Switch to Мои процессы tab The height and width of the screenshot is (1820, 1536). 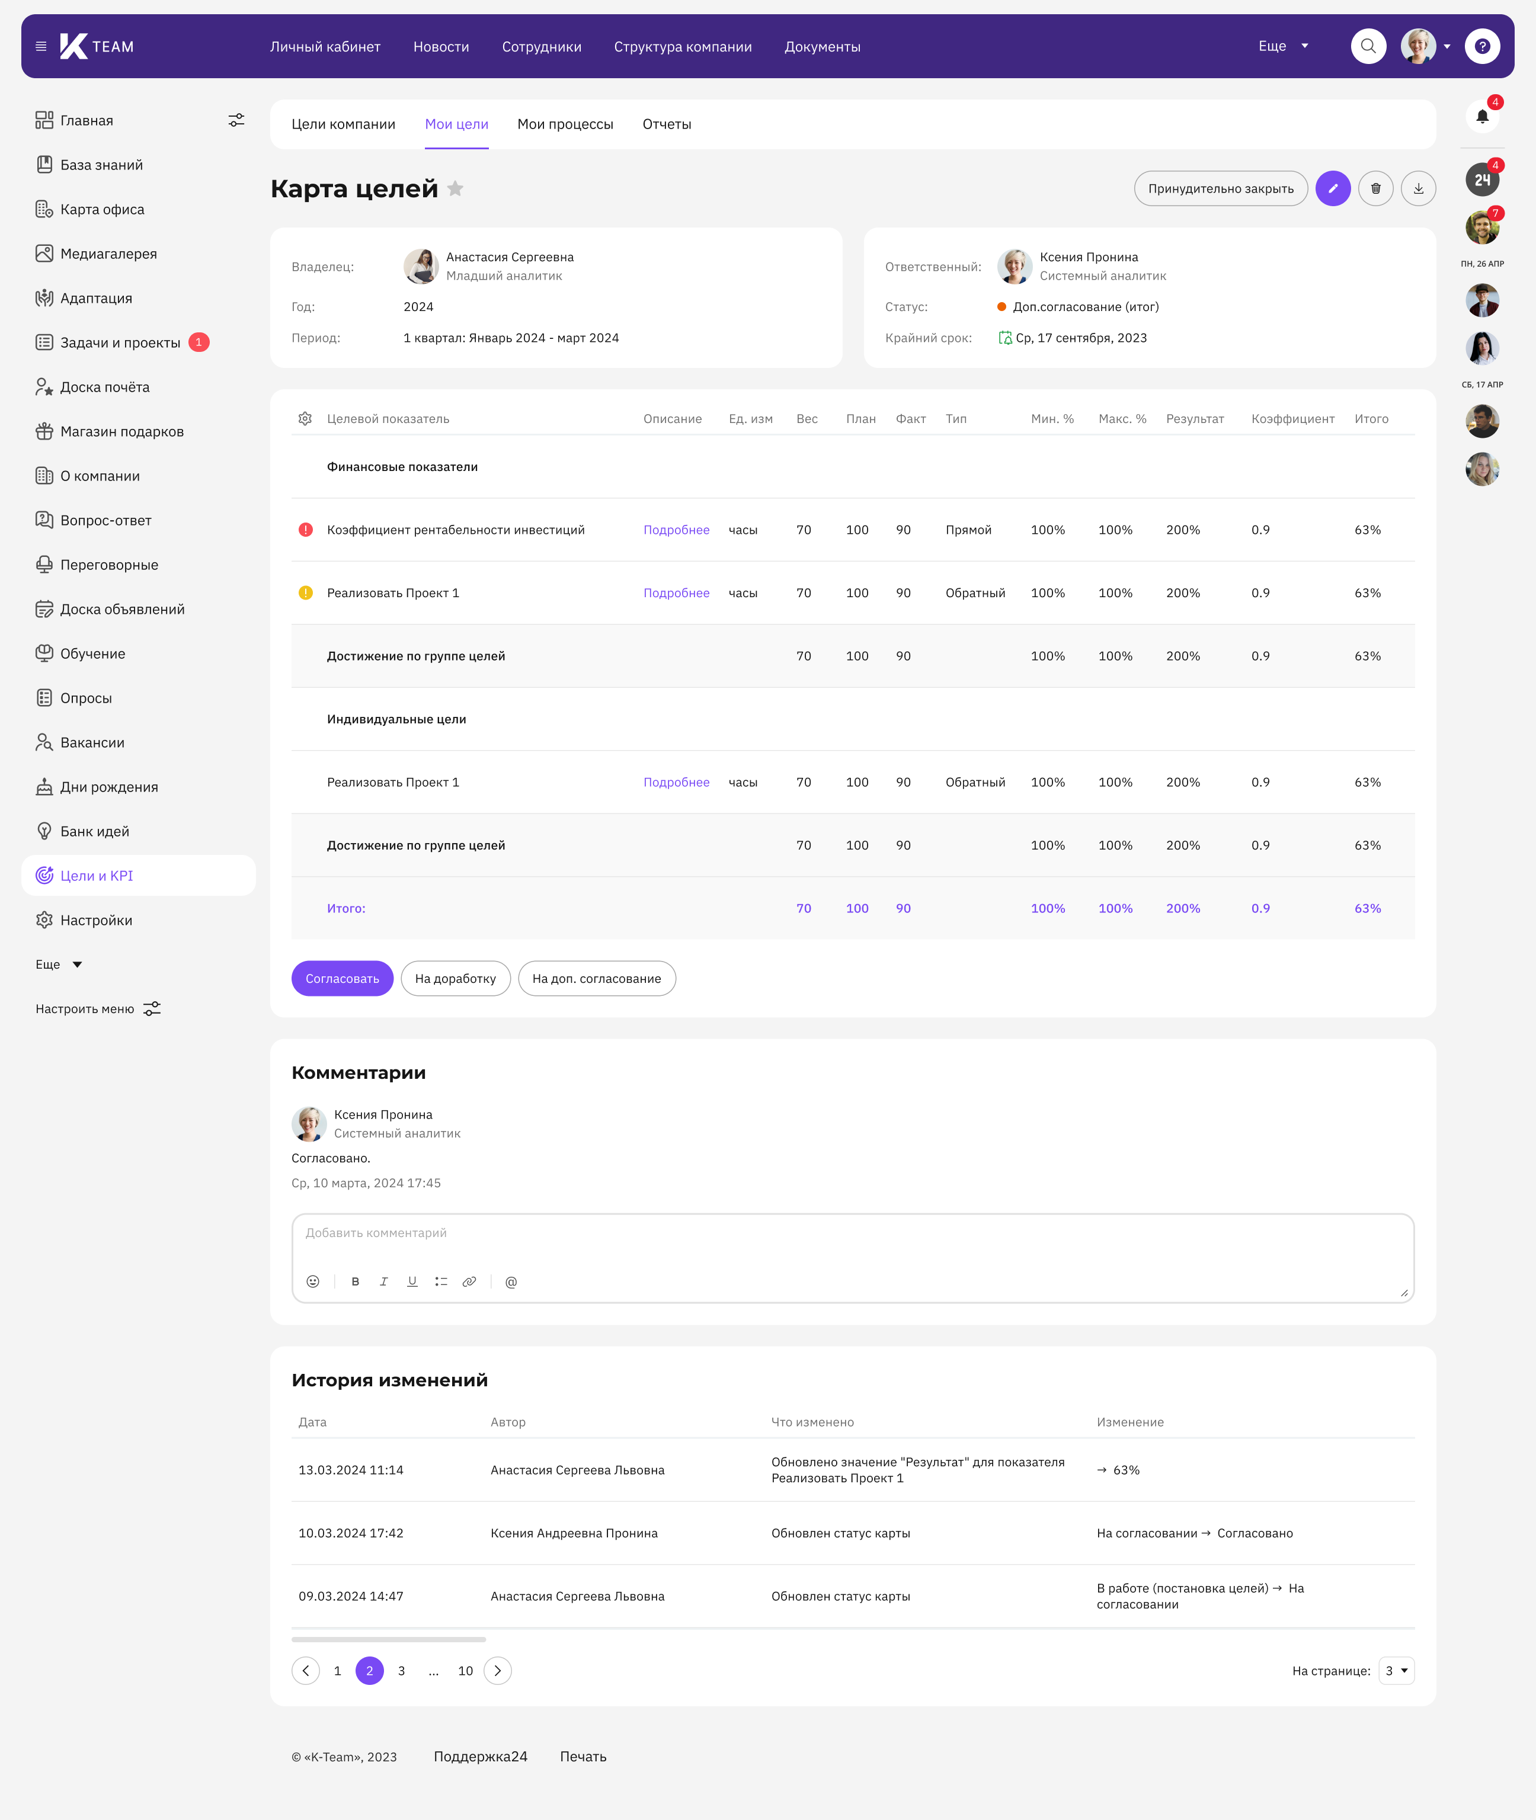[x=565, y=124]
